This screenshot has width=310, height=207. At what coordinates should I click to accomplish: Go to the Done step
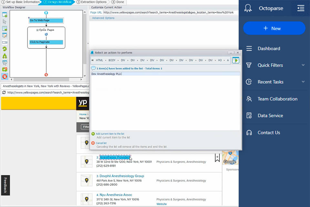118,2
